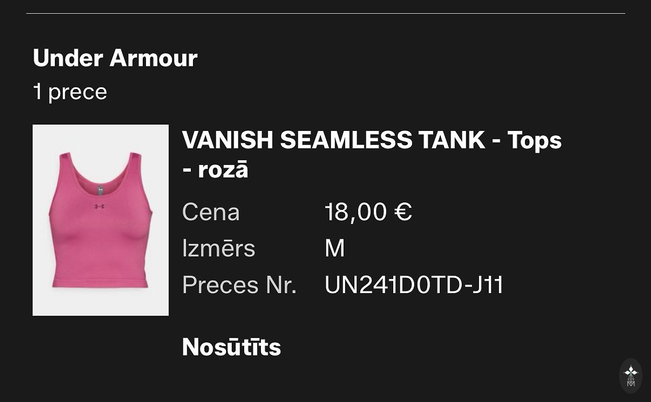The height and width of the screenshot is (402, 651).
Task: Click the euro currency symbol after the price
Action: pyautogui.click(x=403, y=212)
